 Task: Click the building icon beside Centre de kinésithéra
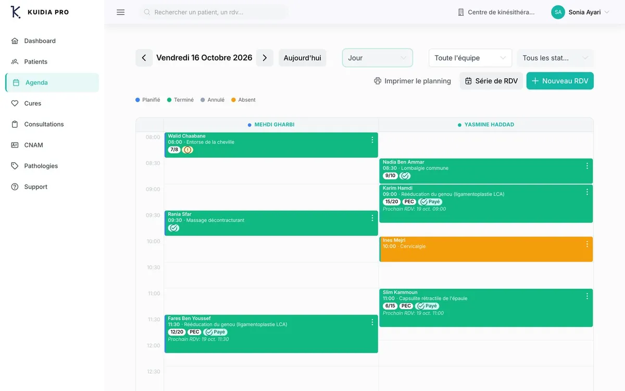pyautogui.click(x=461, y=12)
